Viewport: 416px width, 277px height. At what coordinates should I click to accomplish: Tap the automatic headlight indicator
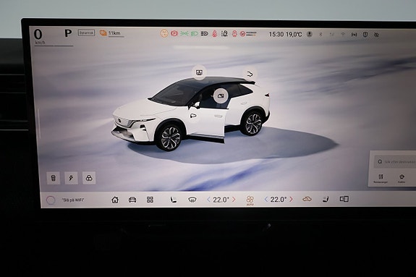tap(204, 34)
